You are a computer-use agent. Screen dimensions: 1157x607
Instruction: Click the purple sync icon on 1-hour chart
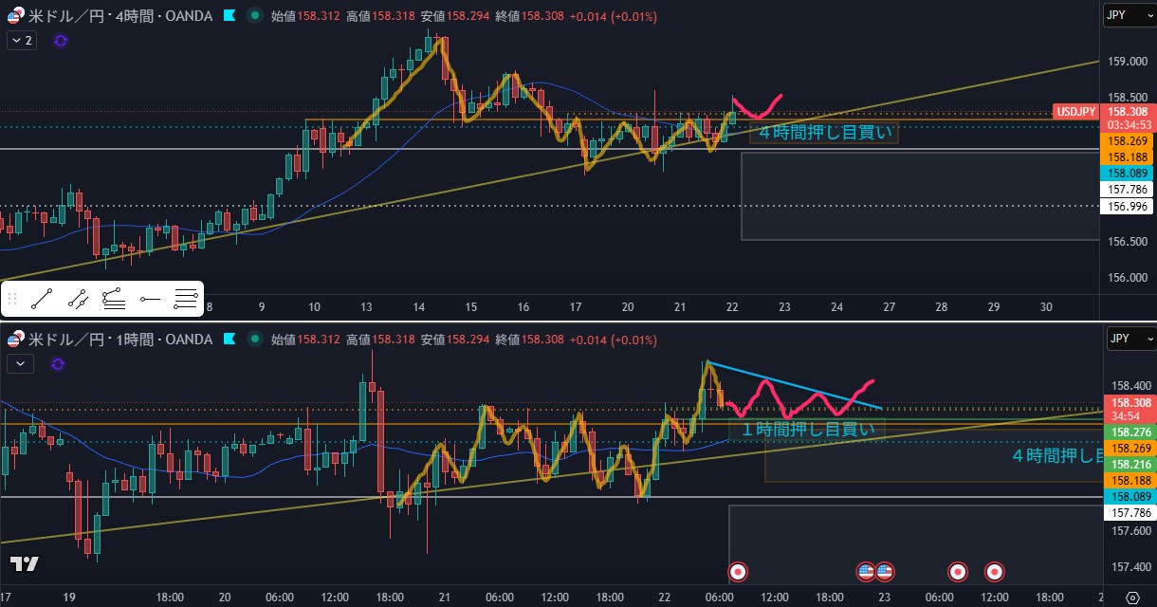[59, 363]
